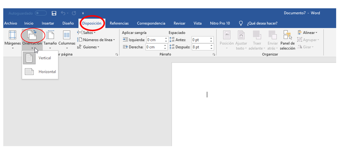The height and width of the screenshot is (155, 340).
Task: Open the Referencias tab
Action: pos(119,24)
